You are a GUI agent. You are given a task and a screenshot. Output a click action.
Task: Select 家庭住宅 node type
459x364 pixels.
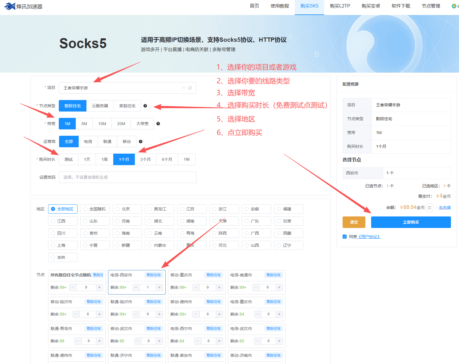(127, 106)
